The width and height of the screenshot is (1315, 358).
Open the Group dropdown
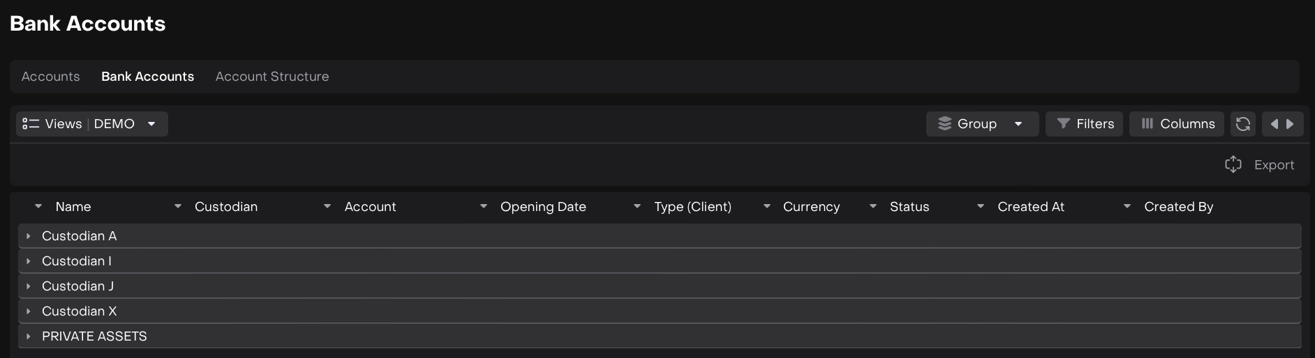(x=982, y=124)
